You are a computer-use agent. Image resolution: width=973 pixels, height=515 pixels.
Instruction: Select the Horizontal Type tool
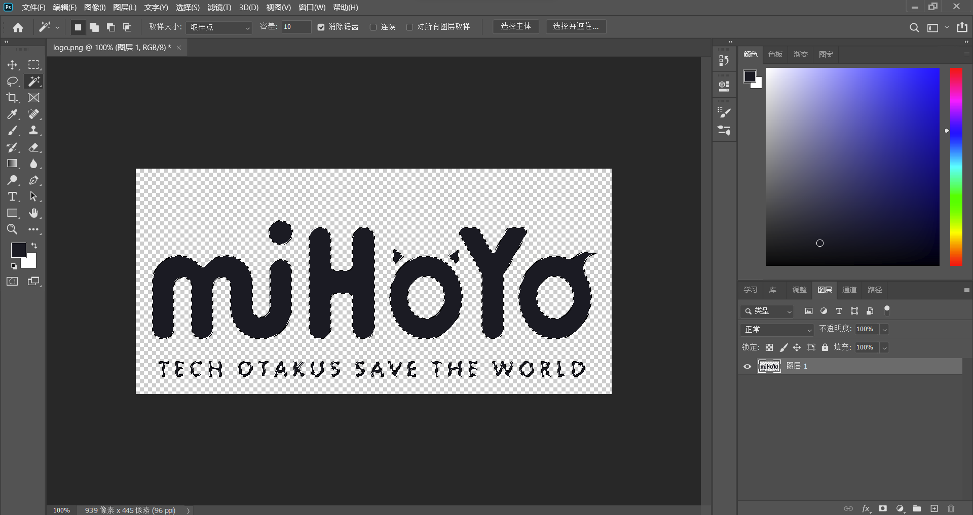[x=13, y=196]
